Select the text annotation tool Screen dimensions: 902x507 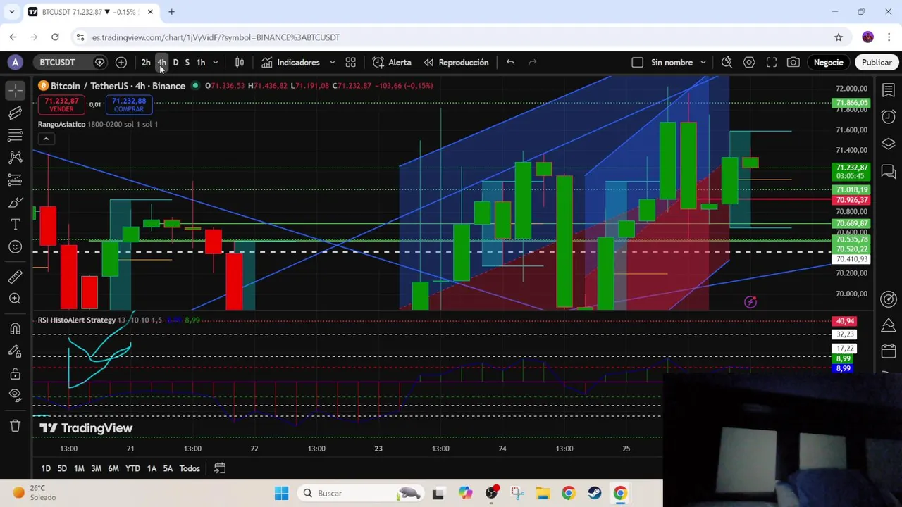click(15, 225)
